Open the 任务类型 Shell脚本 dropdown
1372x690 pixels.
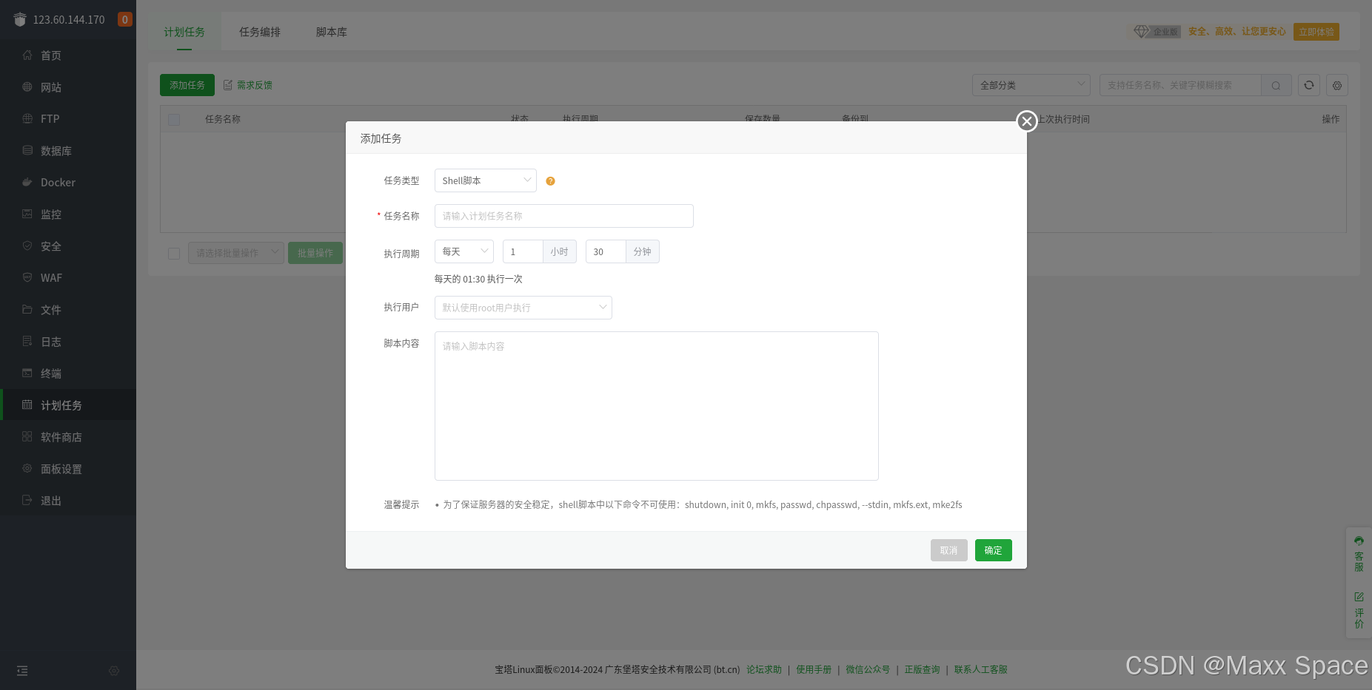coord(486,180)
